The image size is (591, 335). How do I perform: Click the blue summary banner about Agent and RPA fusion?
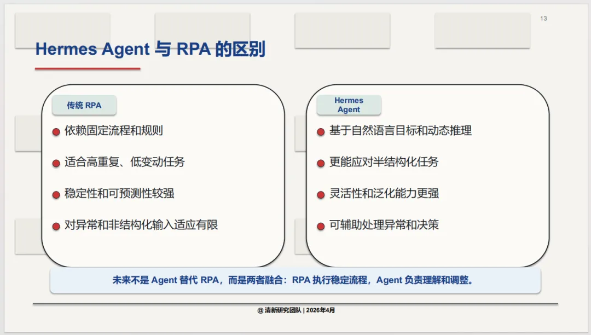[295, 280]
